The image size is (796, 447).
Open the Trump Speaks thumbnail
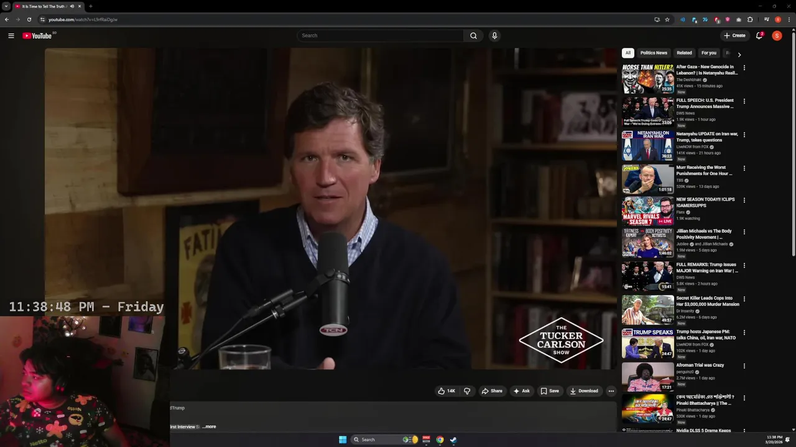tap(647, 343)
